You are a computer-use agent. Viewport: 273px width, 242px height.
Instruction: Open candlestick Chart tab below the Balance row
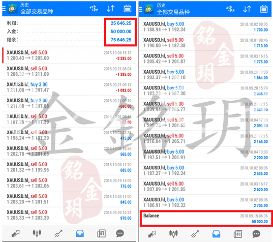pyautogui.click(x=173, y=234)
